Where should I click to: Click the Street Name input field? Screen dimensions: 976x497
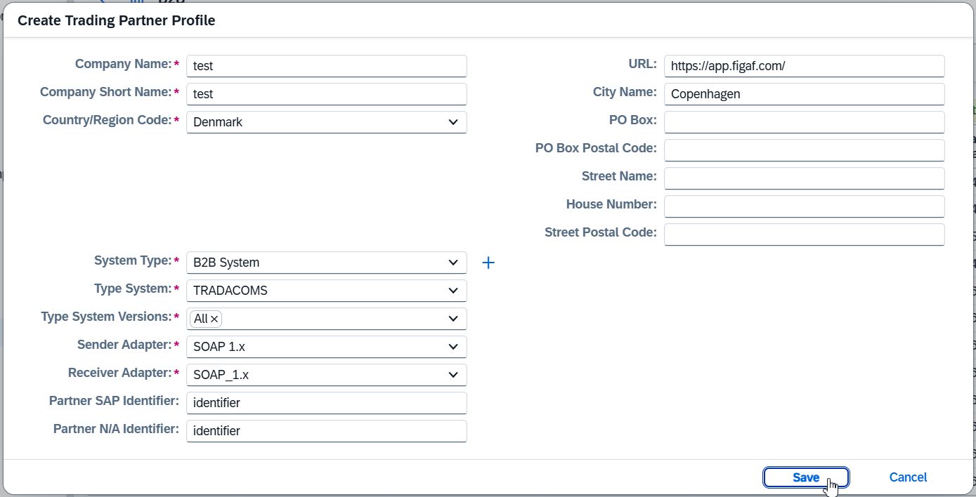point(804,178)
